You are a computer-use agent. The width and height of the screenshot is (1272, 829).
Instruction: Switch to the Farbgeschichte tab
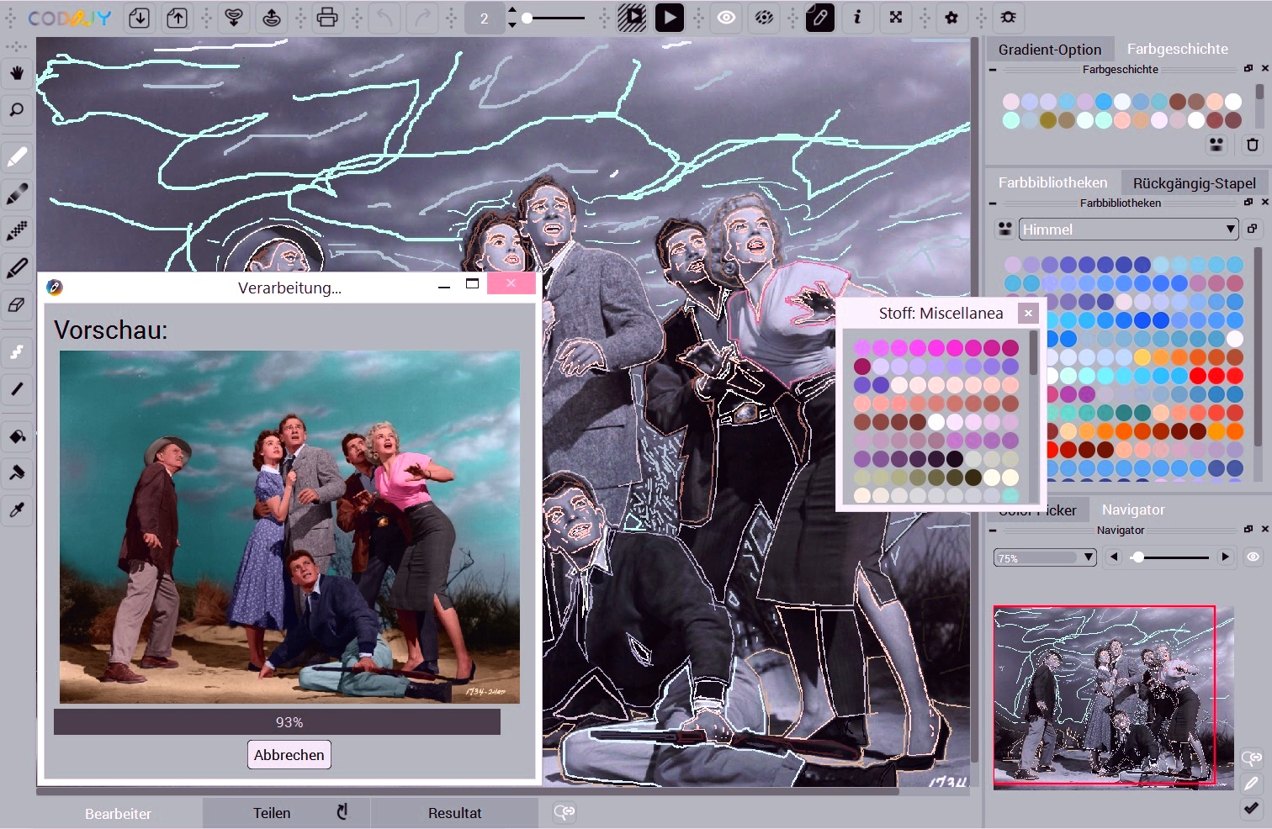(1178, 49)
